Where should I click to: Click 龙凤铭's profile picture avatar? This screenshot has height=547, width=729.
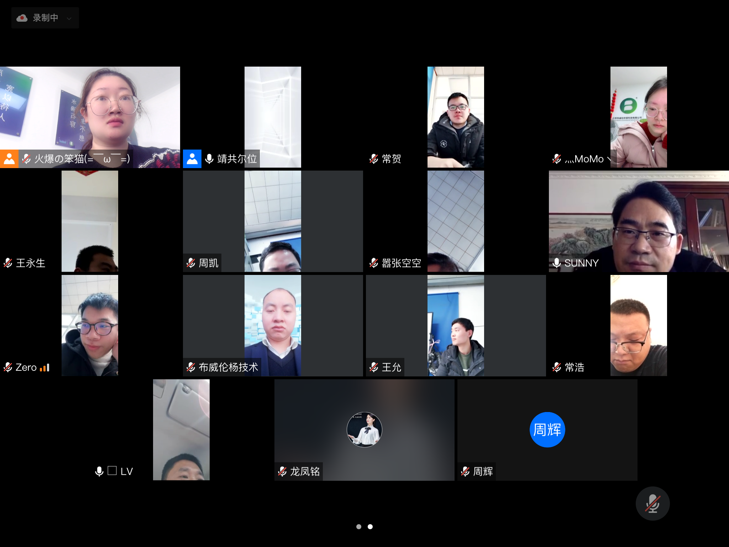click(364, 429)
